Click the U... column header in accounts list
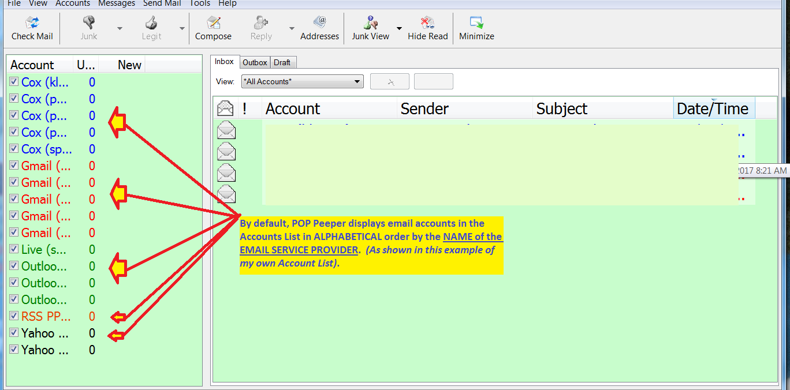This screenshot has width=790, height=390. (87, 65)
